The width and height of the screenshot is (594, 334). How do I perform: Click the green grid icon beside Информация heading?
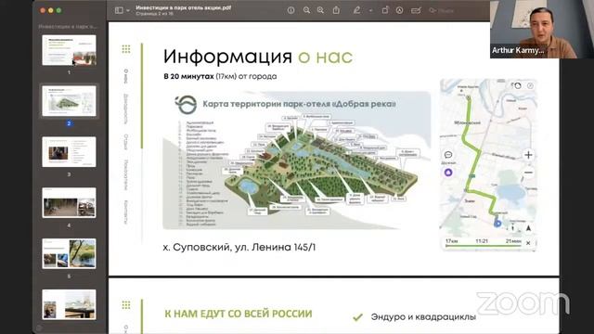tap(126, 49)
